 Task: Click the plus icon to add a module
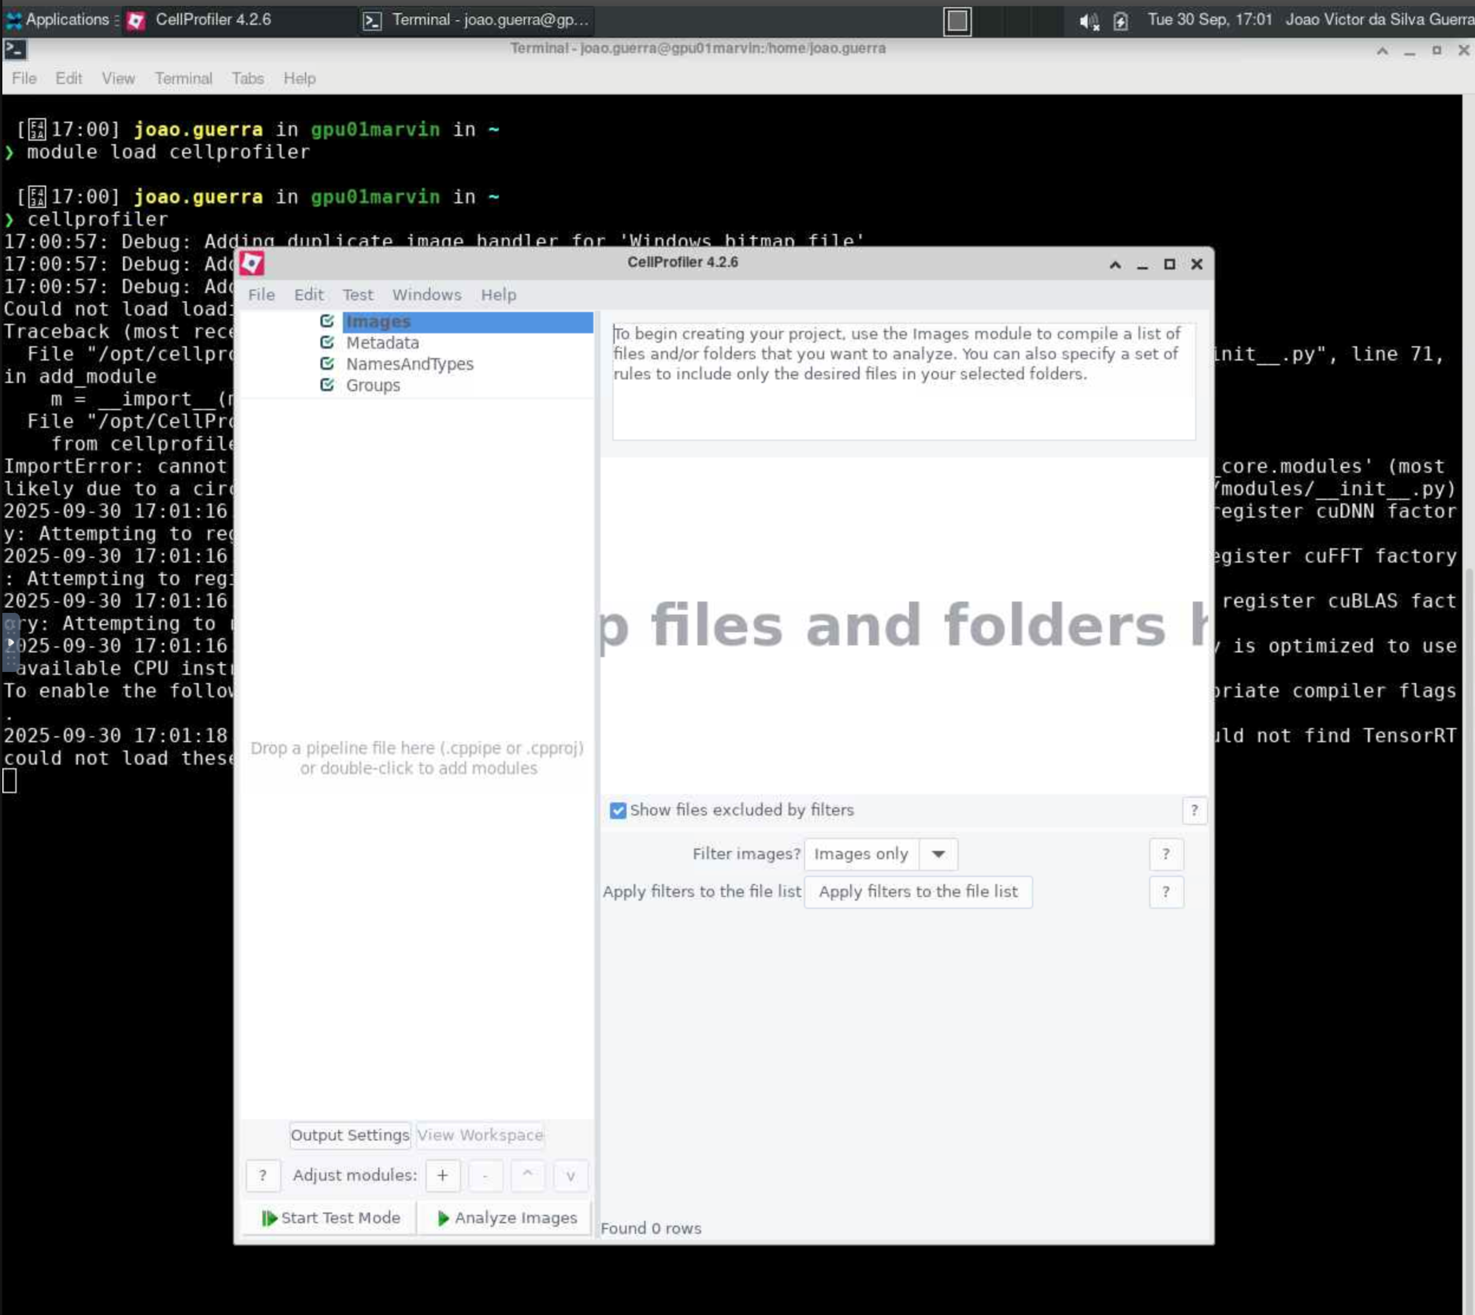point(442,1175)
